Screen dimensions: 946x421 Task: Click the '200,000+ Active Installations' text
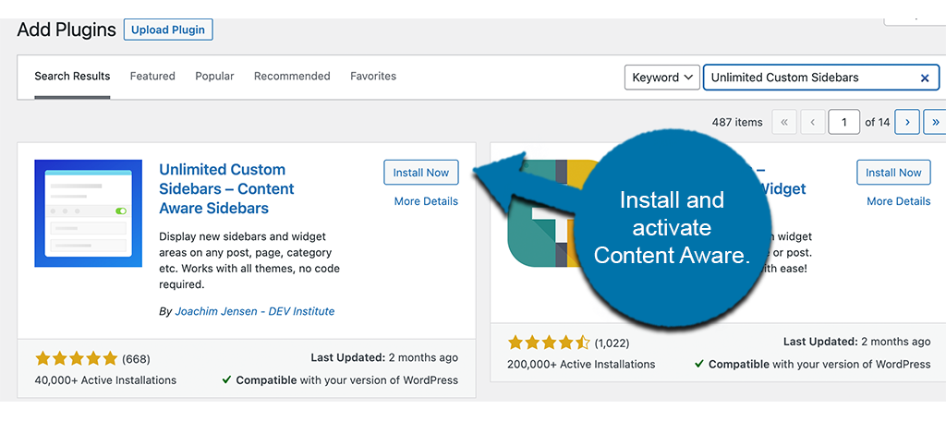581,365
